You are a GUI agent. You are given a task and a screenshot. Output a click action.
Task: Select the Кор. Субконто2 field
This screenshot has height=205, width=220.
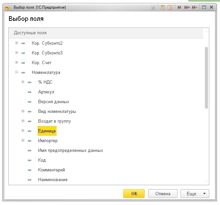47,43
